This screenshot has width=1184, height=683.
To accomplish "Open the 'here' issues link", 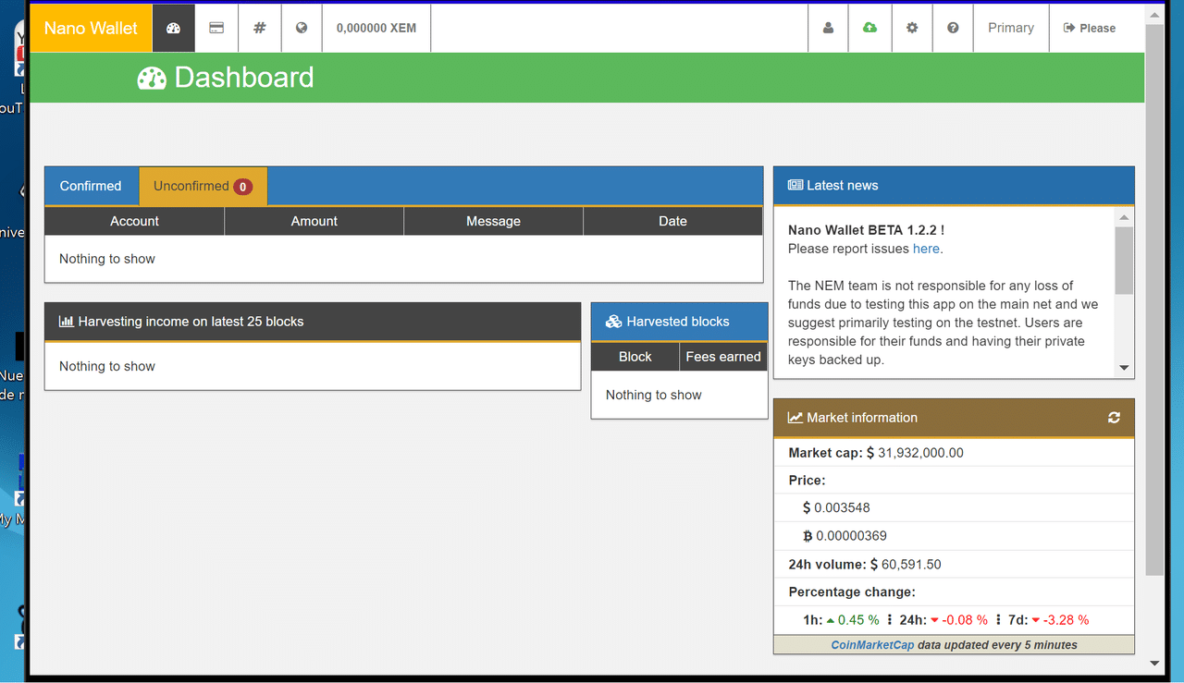I will 926,249.
